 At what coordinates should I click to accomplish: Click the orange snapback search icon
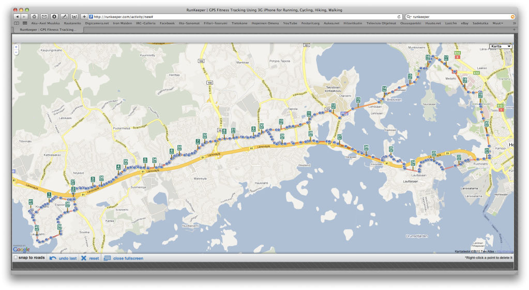[x=512, y=17]
